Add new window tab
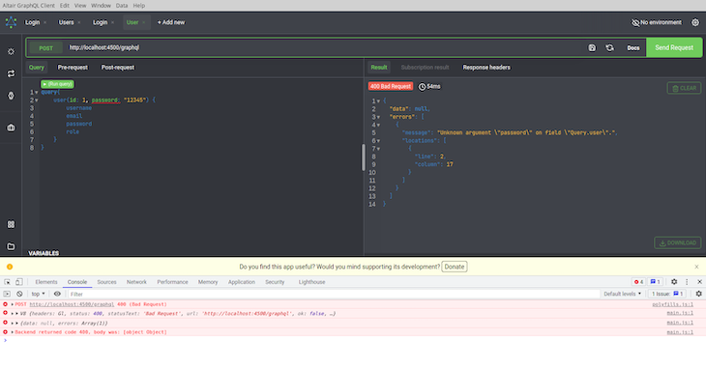 click(x=171, y=22)
